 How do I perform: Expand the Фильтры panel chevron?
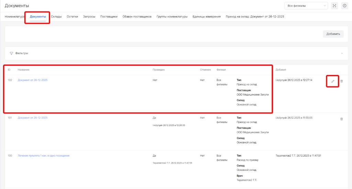coord(342,53)
